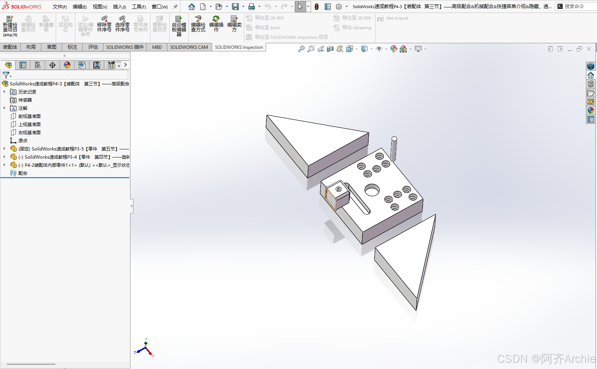Open the 文件(F) menu
This screenshot has width=597, height=369.
point(60,7)
